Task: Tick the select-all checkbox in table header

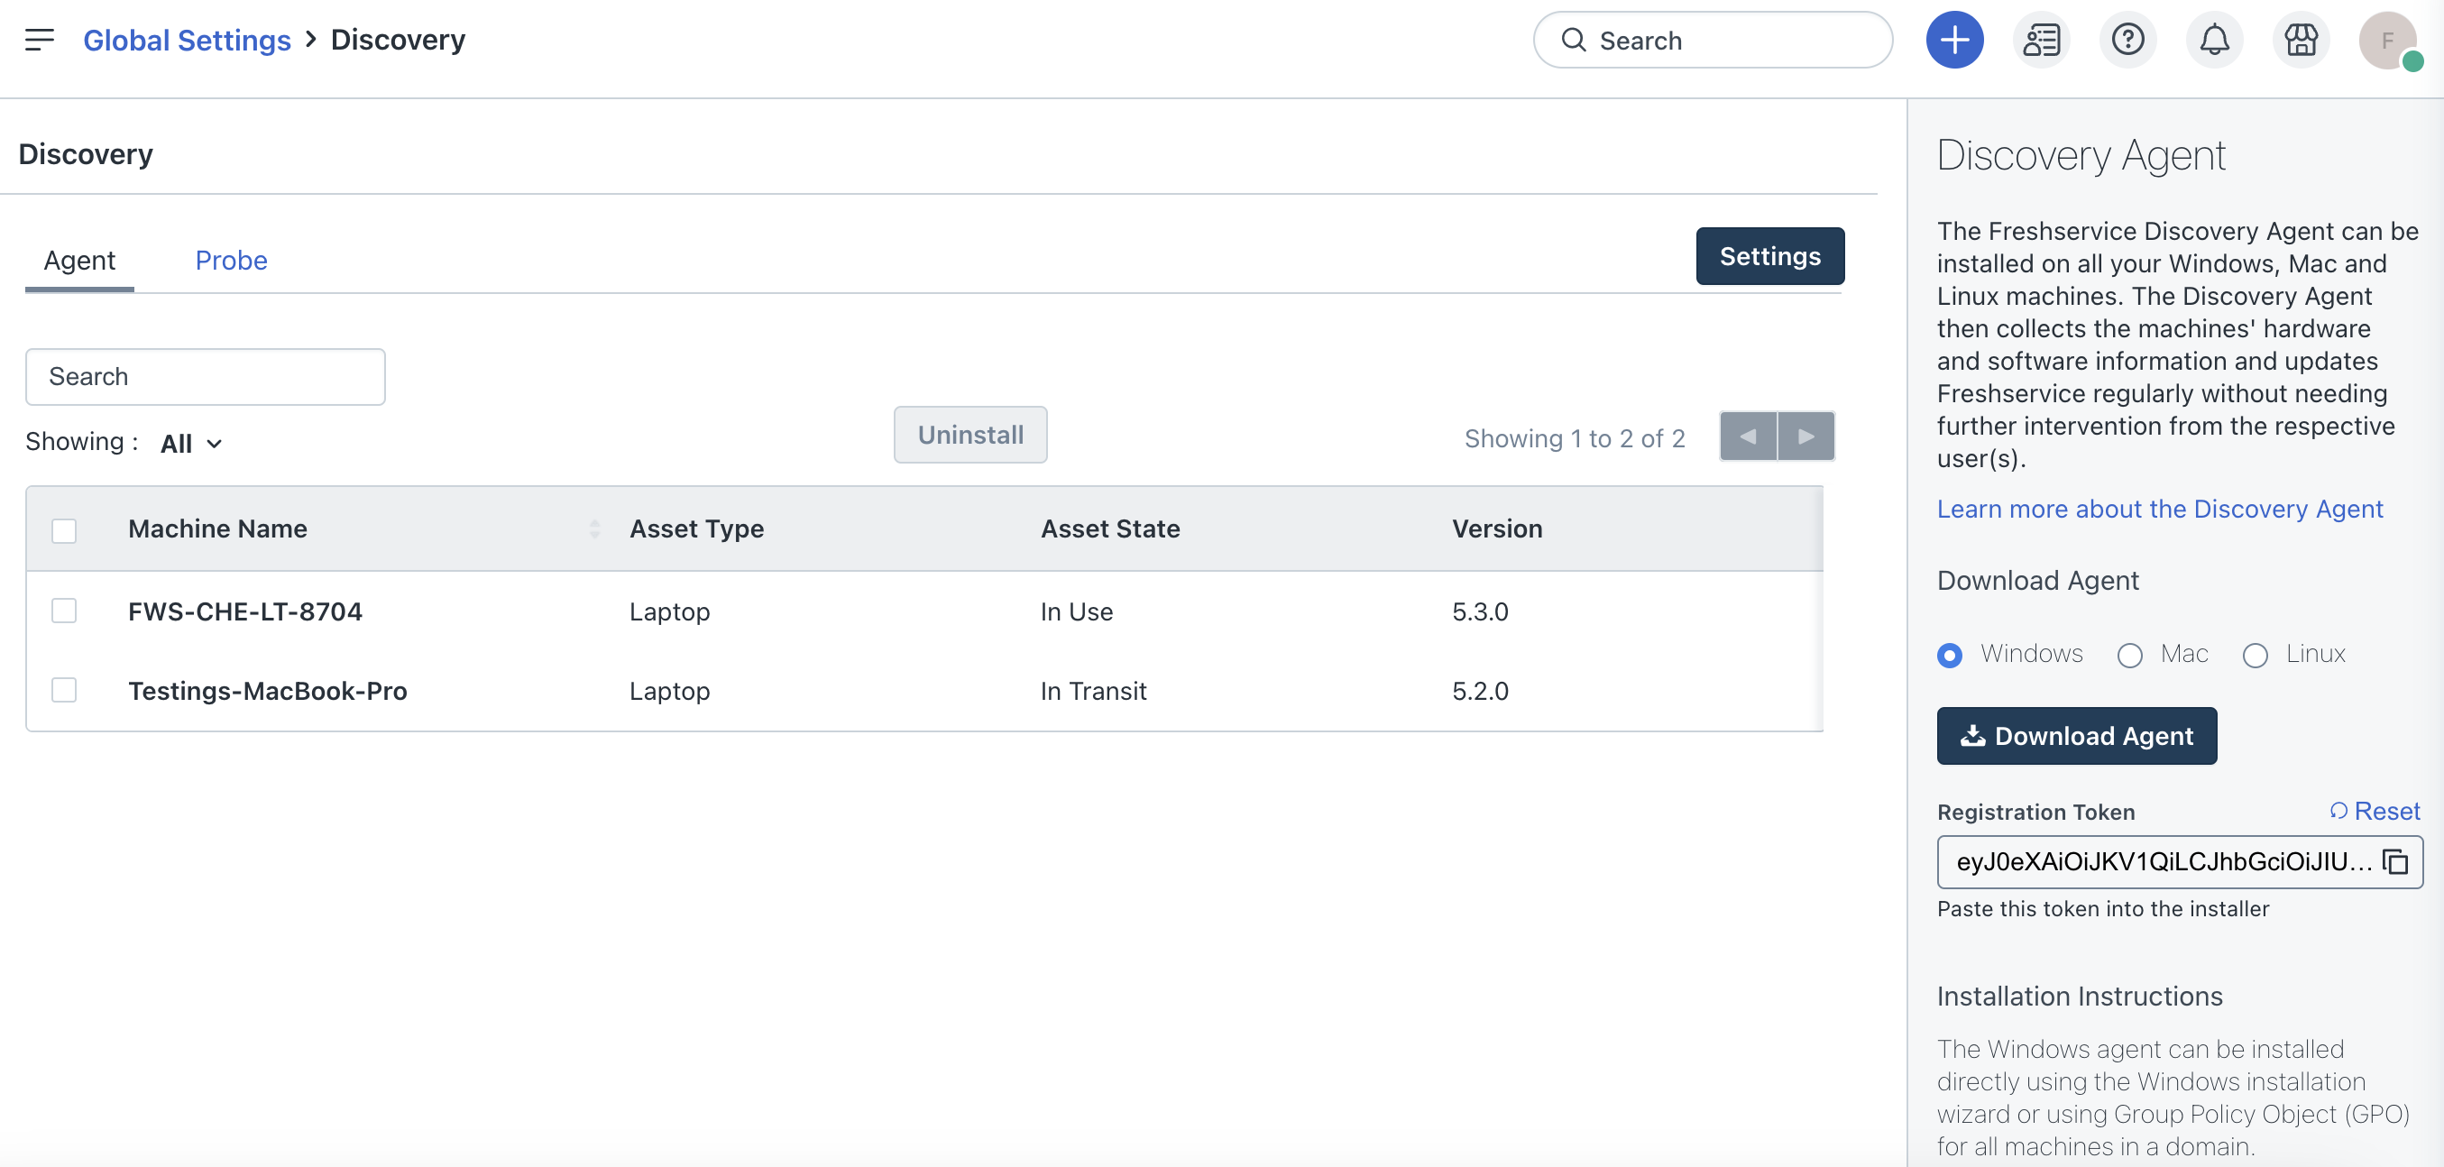Action: pyautogui.click(x=63, y=530)
